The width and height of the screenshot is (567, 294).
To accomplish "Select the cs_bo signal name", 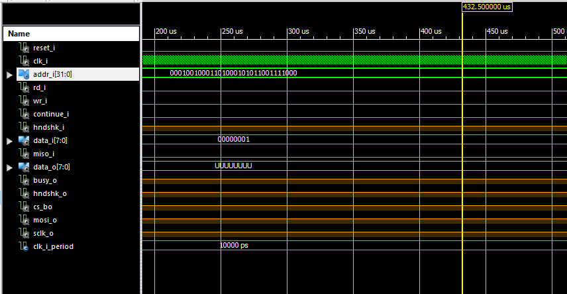I will pyautogui.click(x=42, y=207).
